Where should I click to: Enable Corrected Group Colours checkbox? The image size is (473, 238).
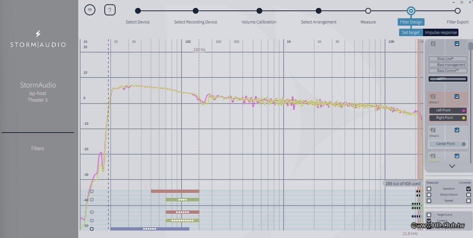point(469,195)
